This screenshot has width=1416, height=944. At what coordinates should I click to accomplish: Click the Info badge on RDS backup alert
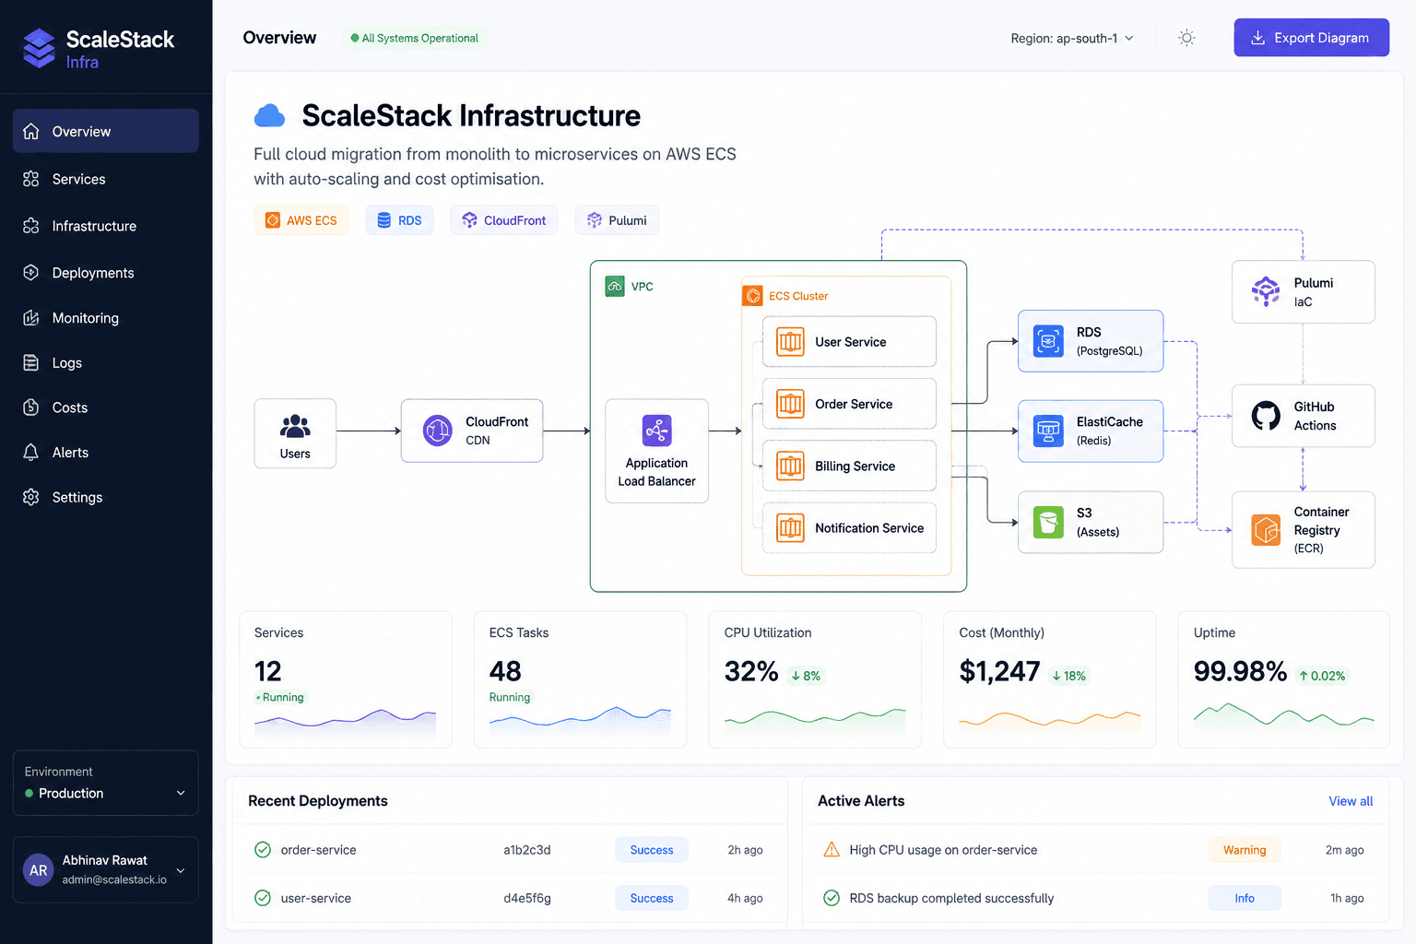[1245, 898]
